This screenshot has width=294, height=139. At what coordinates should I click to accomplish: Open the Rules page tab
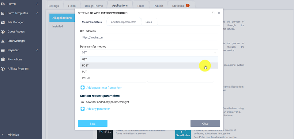(141, 6)
